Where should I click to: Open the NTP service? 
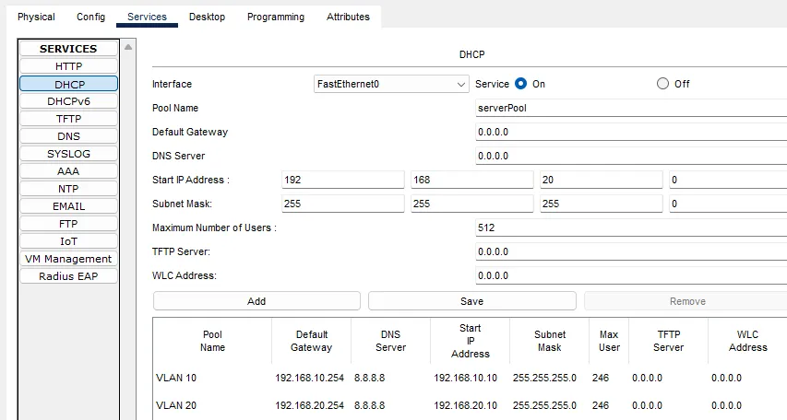(x=69, y=189)
